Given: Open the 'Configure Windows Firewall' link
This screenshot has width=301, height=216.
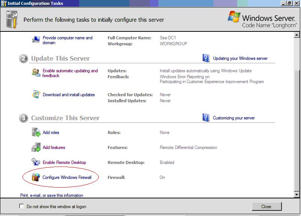Looking at the screenshot, I should tap(67, 177).
